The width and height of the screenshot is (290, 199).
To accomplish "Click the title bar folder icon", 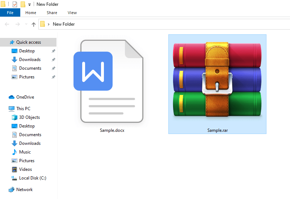I will [x=3, y=4].
